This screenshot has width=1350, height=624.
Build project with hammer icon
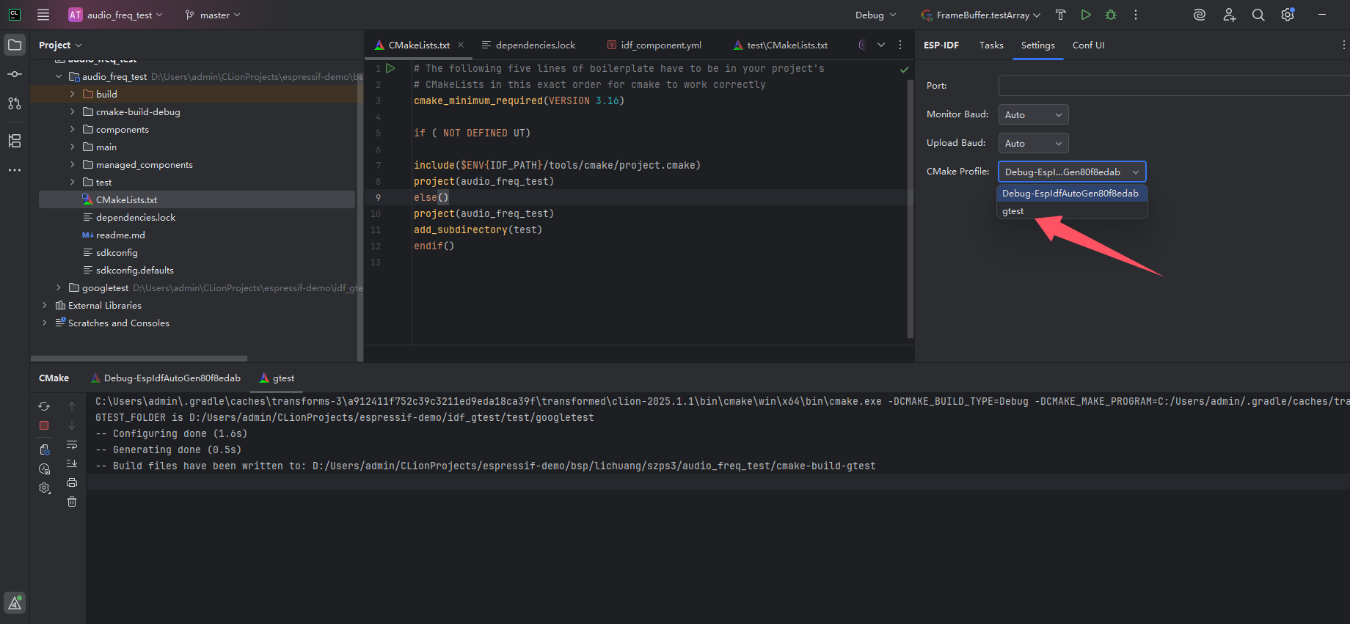(1060, 15)
